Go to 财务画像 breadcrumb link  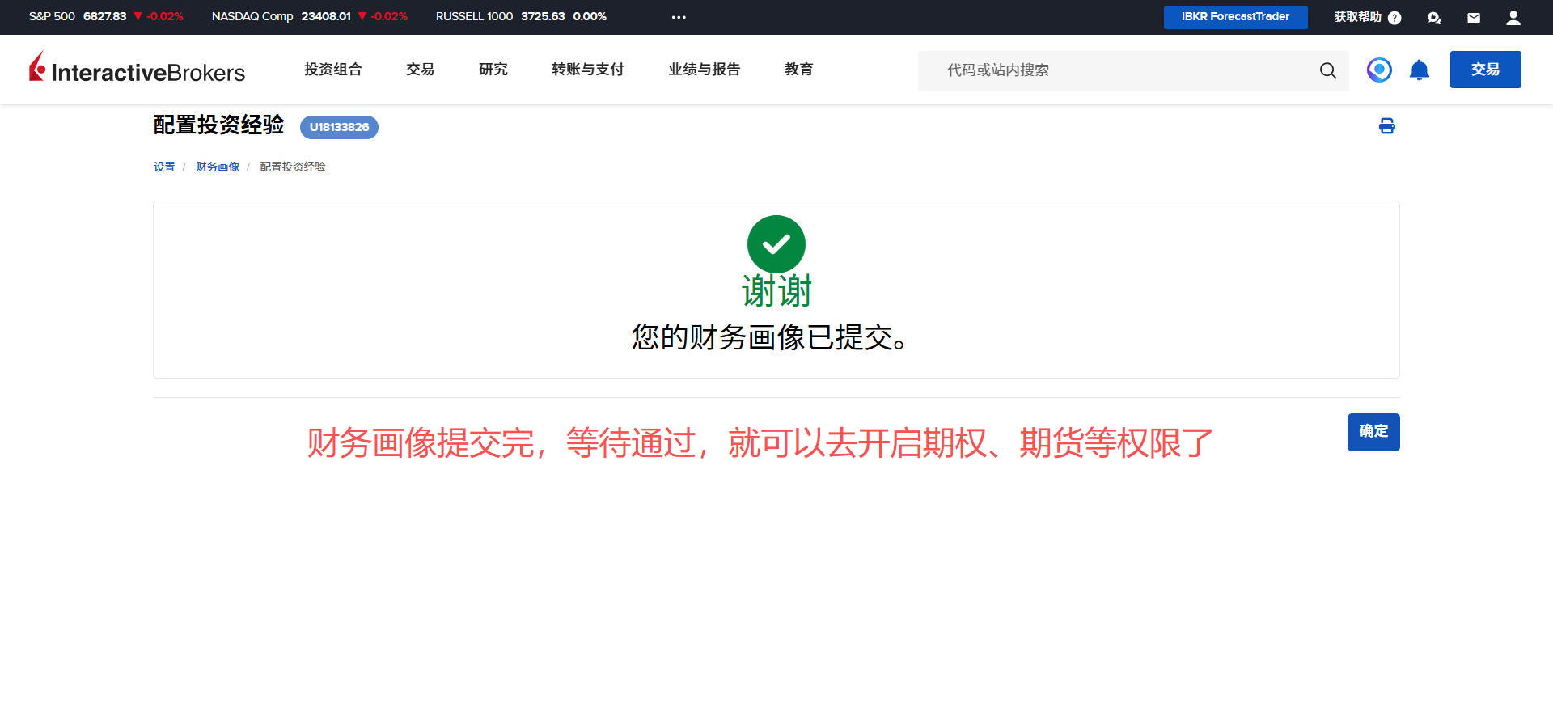click(217, 167)
